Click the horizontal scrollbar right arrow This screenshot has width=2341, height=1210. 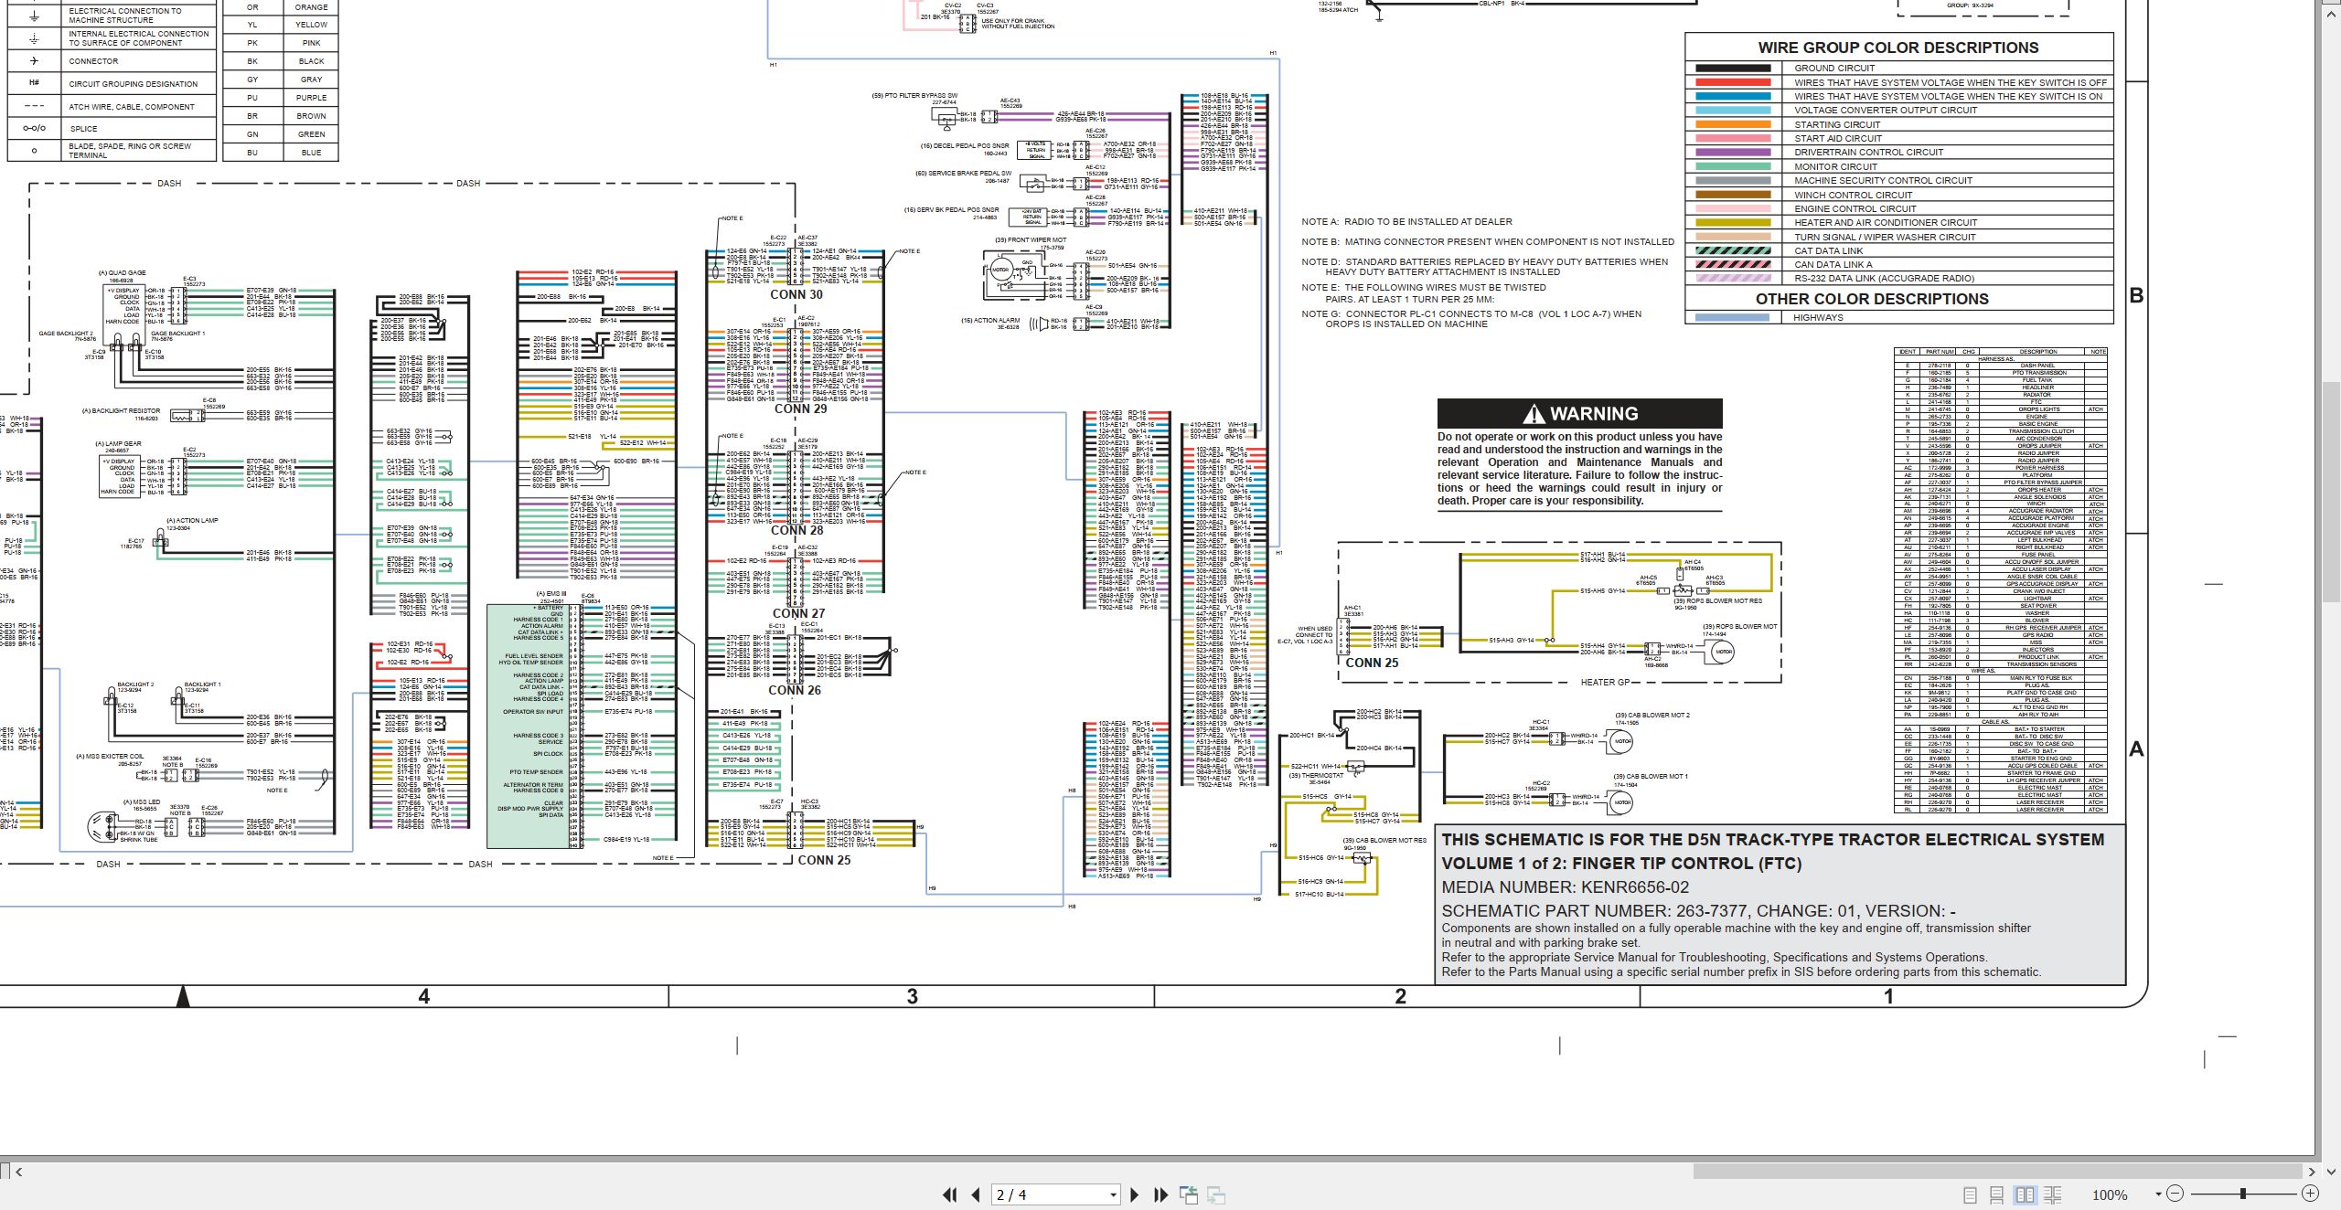click(2312, 1171)
